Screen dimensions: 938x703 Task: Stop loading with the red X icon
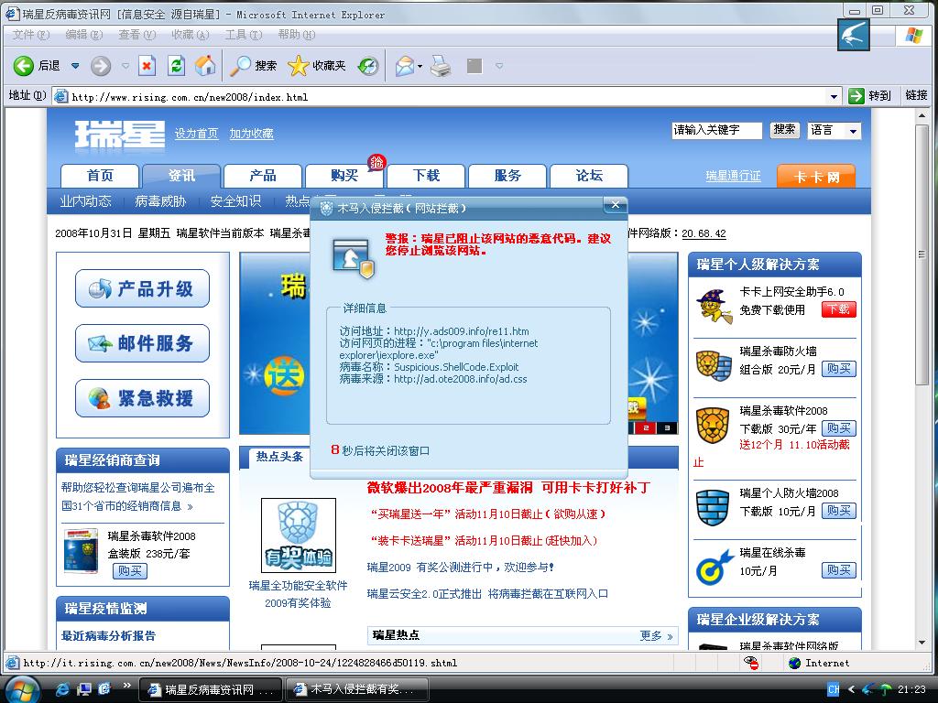147,66
